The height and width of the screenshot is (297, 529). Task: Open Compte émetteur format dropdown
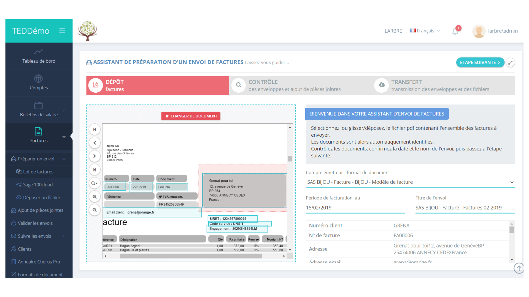[x=410, y=182]
